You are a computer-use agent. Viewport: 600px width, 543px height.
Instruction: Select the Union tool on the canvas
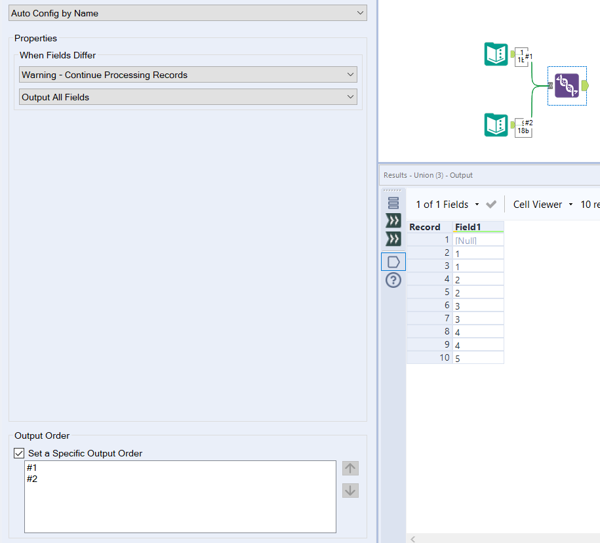567,85
